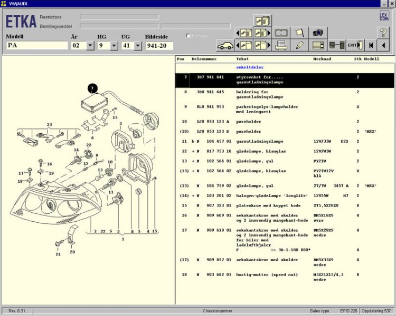Click the 'Delenummer' column header
396x316 pixels.
click(x=204, y=59)
